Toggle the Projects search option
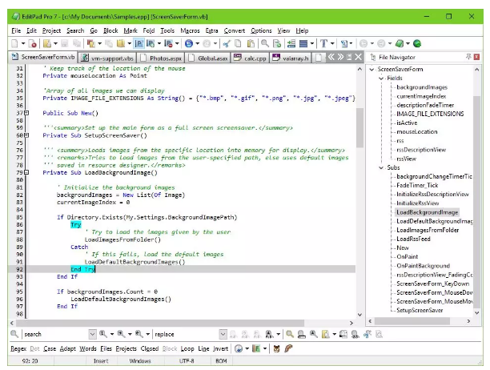 click(x=127, y=348)
